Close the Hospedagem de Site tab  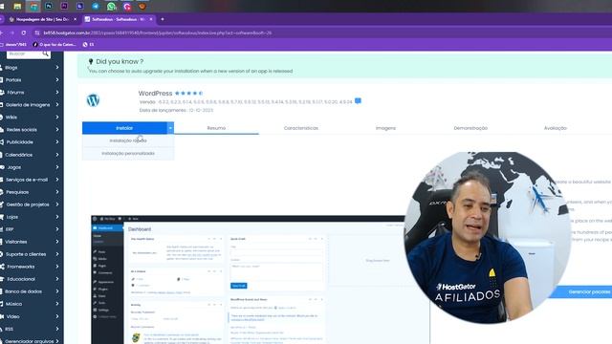pos(76,19)
